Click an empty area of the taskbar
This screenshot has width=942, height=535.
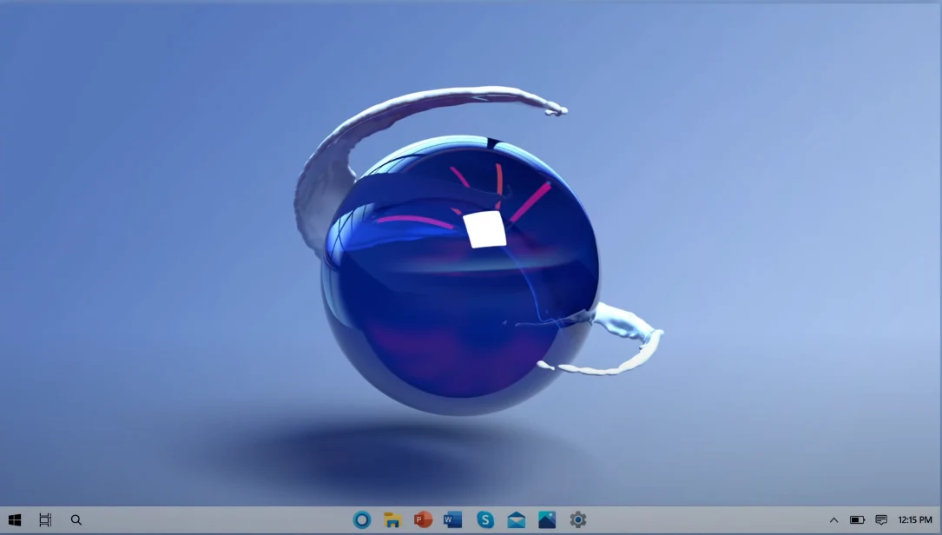pos(217,520)
